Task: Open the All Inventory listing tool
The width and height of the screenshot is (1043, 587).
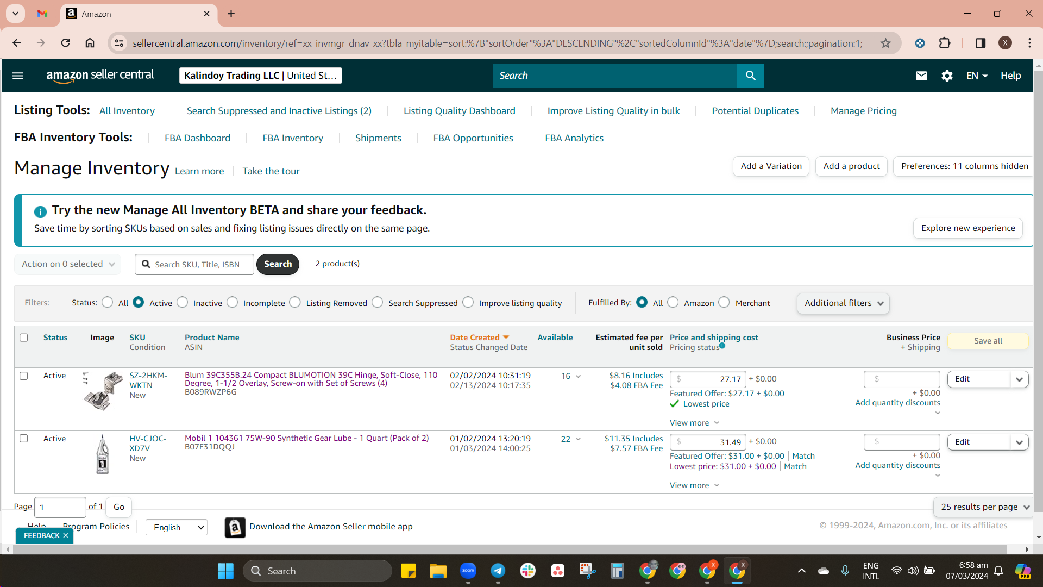Action: pos(127,111)
